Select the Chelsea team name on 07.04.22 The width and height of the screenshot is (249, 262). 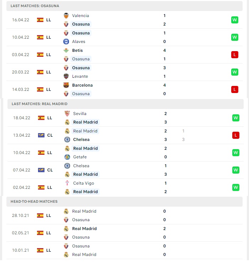pyautogui.click(x=81, y=166)
